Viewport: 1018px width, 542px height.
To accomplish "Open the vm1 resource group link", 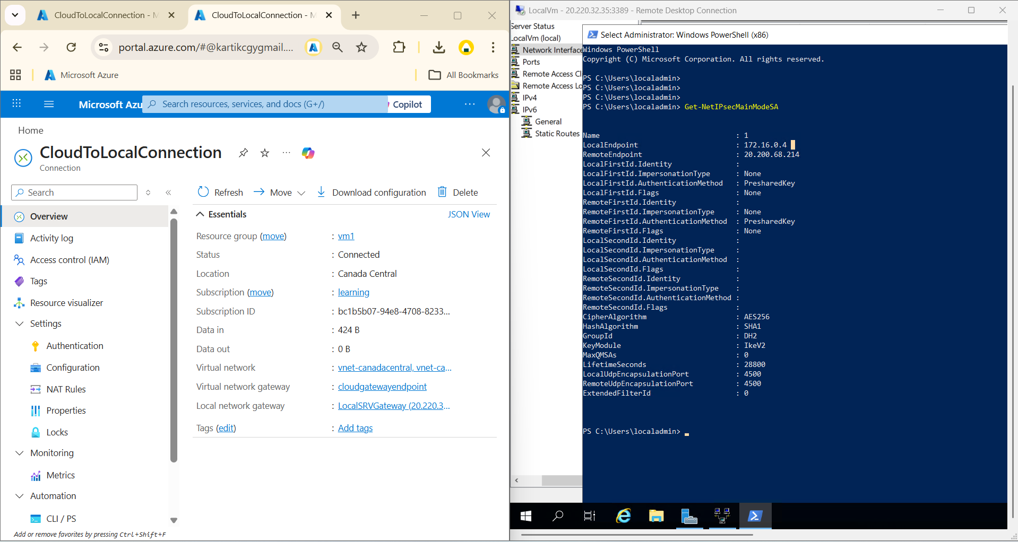I will 346,236.
